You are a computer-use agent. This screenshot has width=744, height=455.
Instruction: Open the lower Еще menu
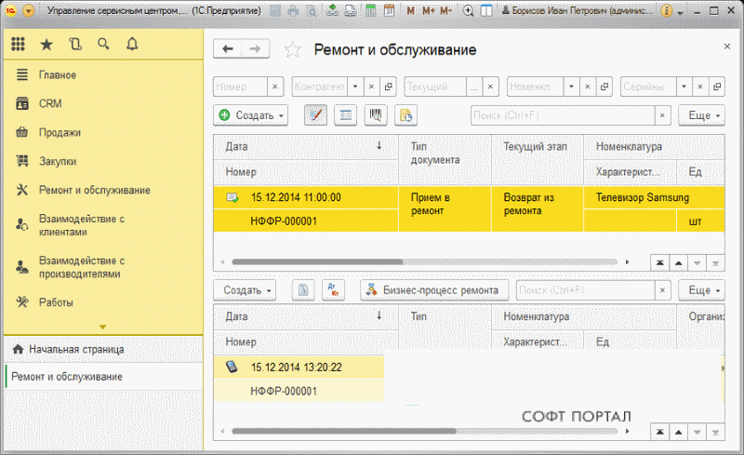(702, 290)
